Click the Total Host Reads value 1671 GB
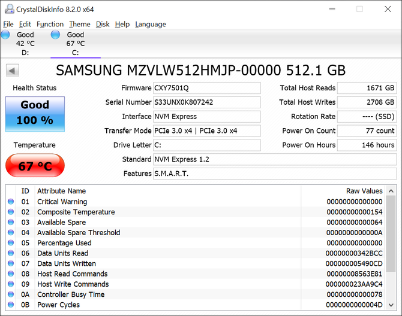Viewport: 402px width, 316px height. (x=367, y=88)
